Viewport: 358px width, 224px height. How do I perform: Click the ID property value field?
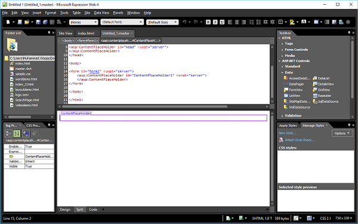point(39,157)
